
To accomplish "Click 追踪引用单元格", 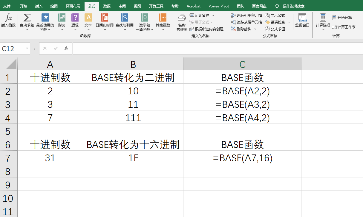I will click(247, 15).
